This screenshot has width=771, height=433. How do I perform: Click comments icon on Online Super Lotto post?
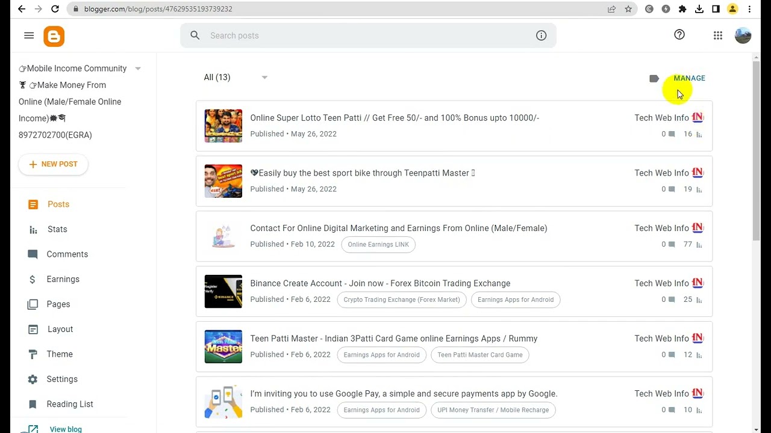(x=672, y=134)
